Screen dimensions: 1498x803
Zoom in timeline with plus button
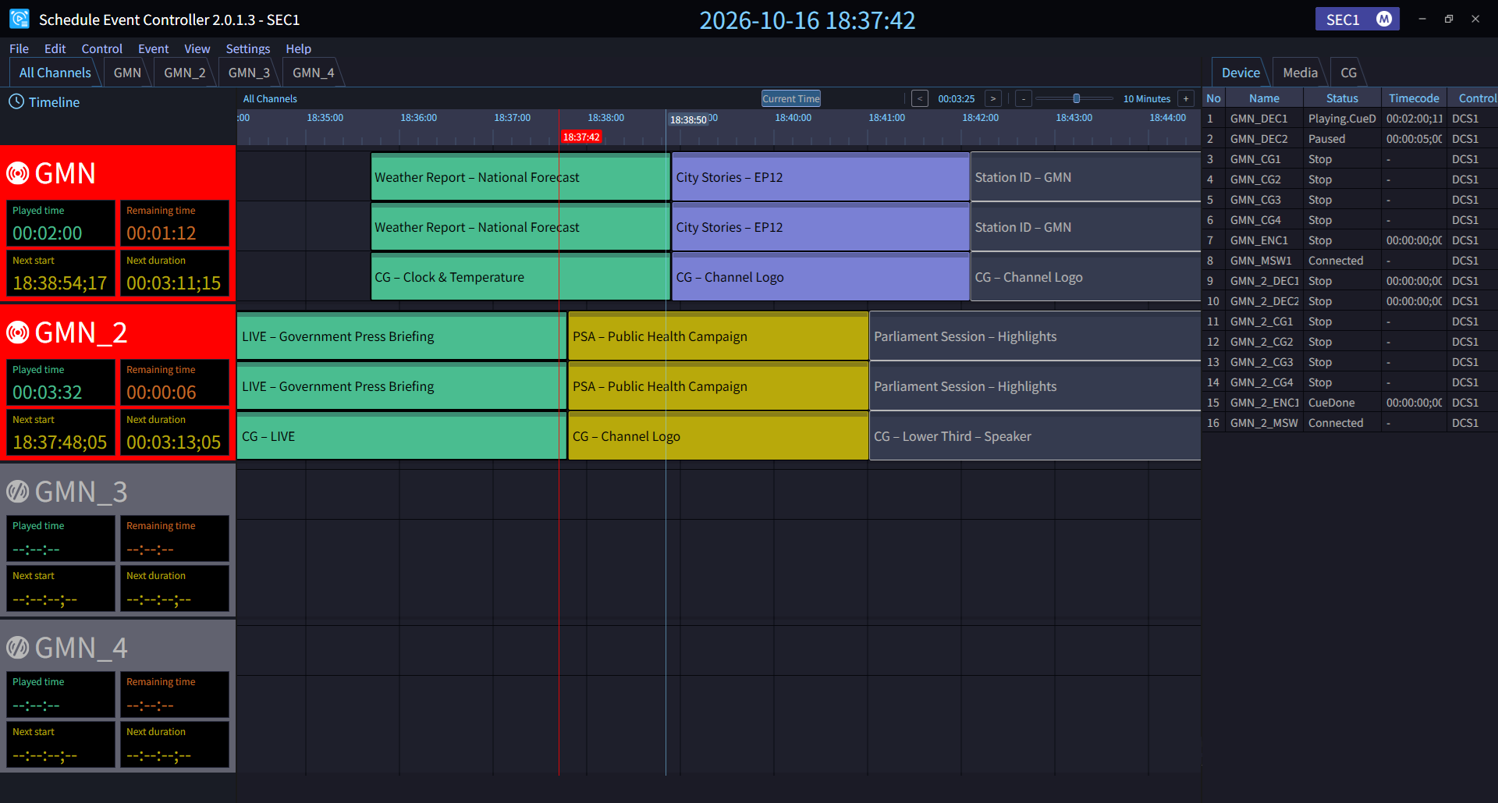(1186, 98)
